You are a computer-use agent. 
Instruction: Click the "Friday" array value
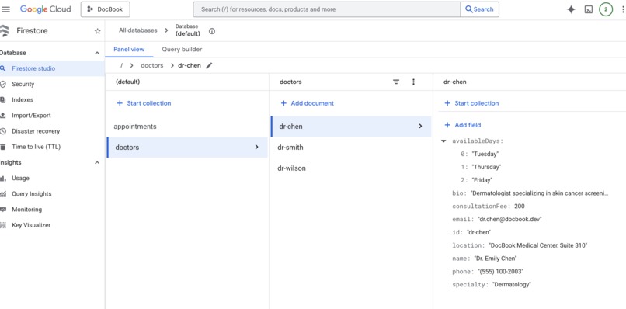[x=482, y=180]
